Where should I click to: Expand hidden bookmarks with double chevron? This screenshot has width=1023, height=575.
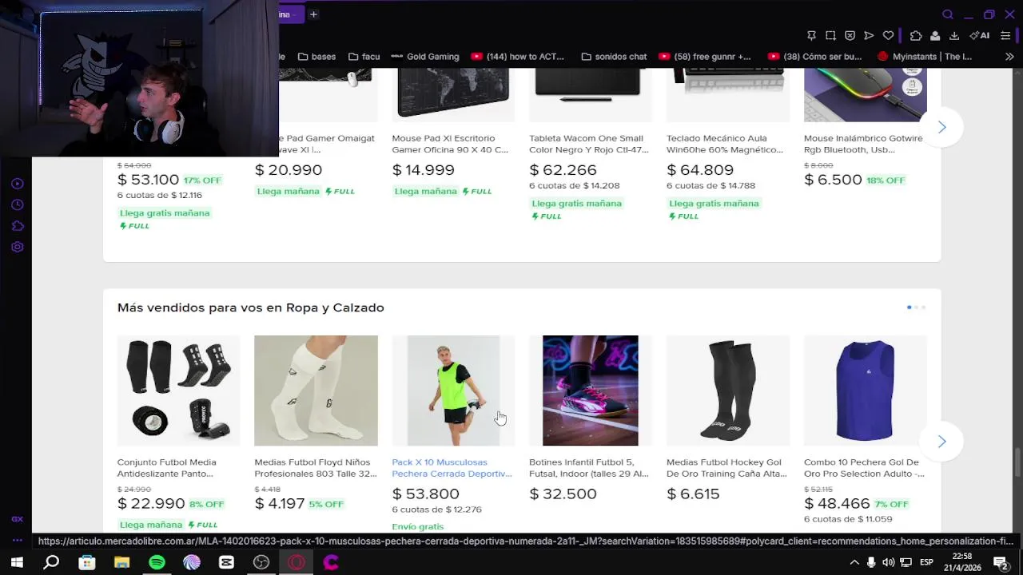[1009, 57]
